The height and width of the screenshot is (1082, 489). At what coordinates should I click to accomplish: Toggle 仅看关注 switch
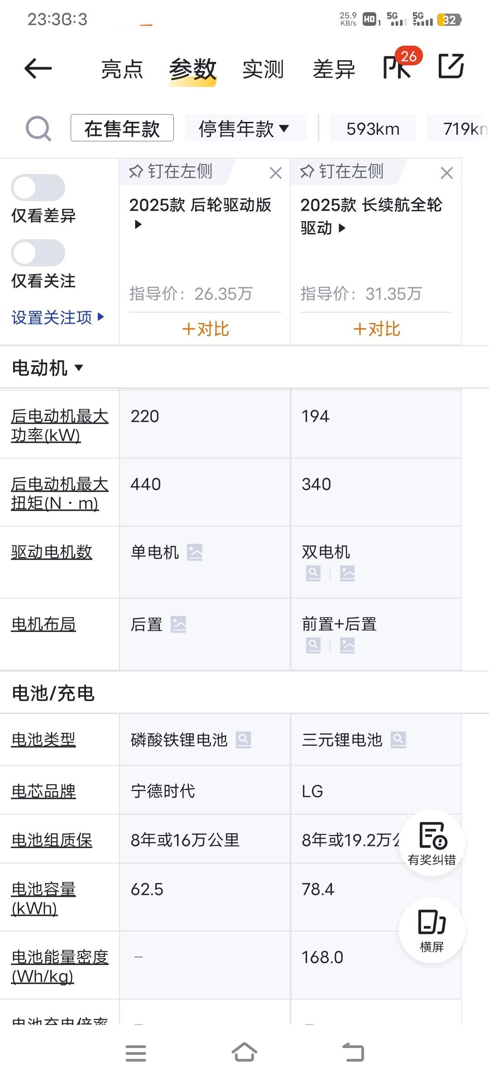tap(38, 253)
